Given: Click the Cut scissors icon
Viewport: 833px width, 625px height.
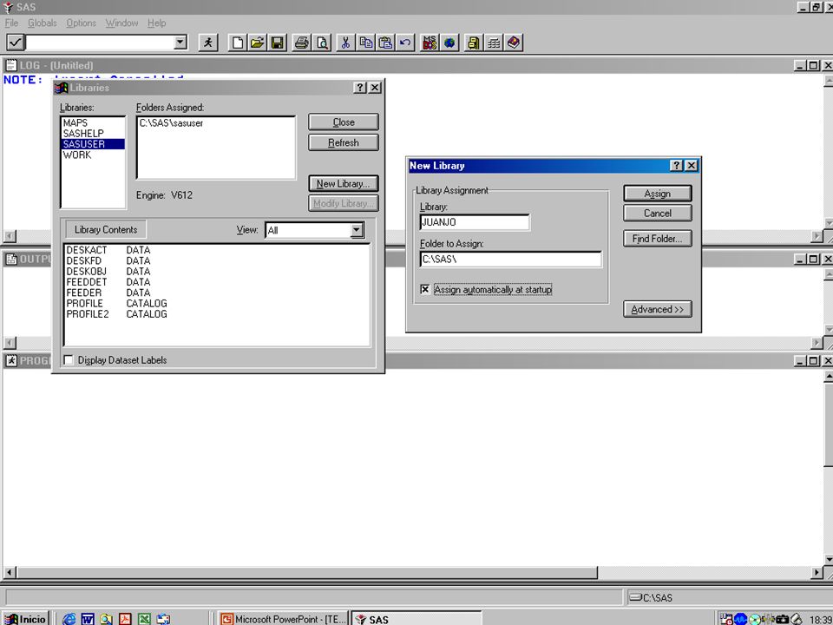Looking at the screenshot, I should 346,43.
